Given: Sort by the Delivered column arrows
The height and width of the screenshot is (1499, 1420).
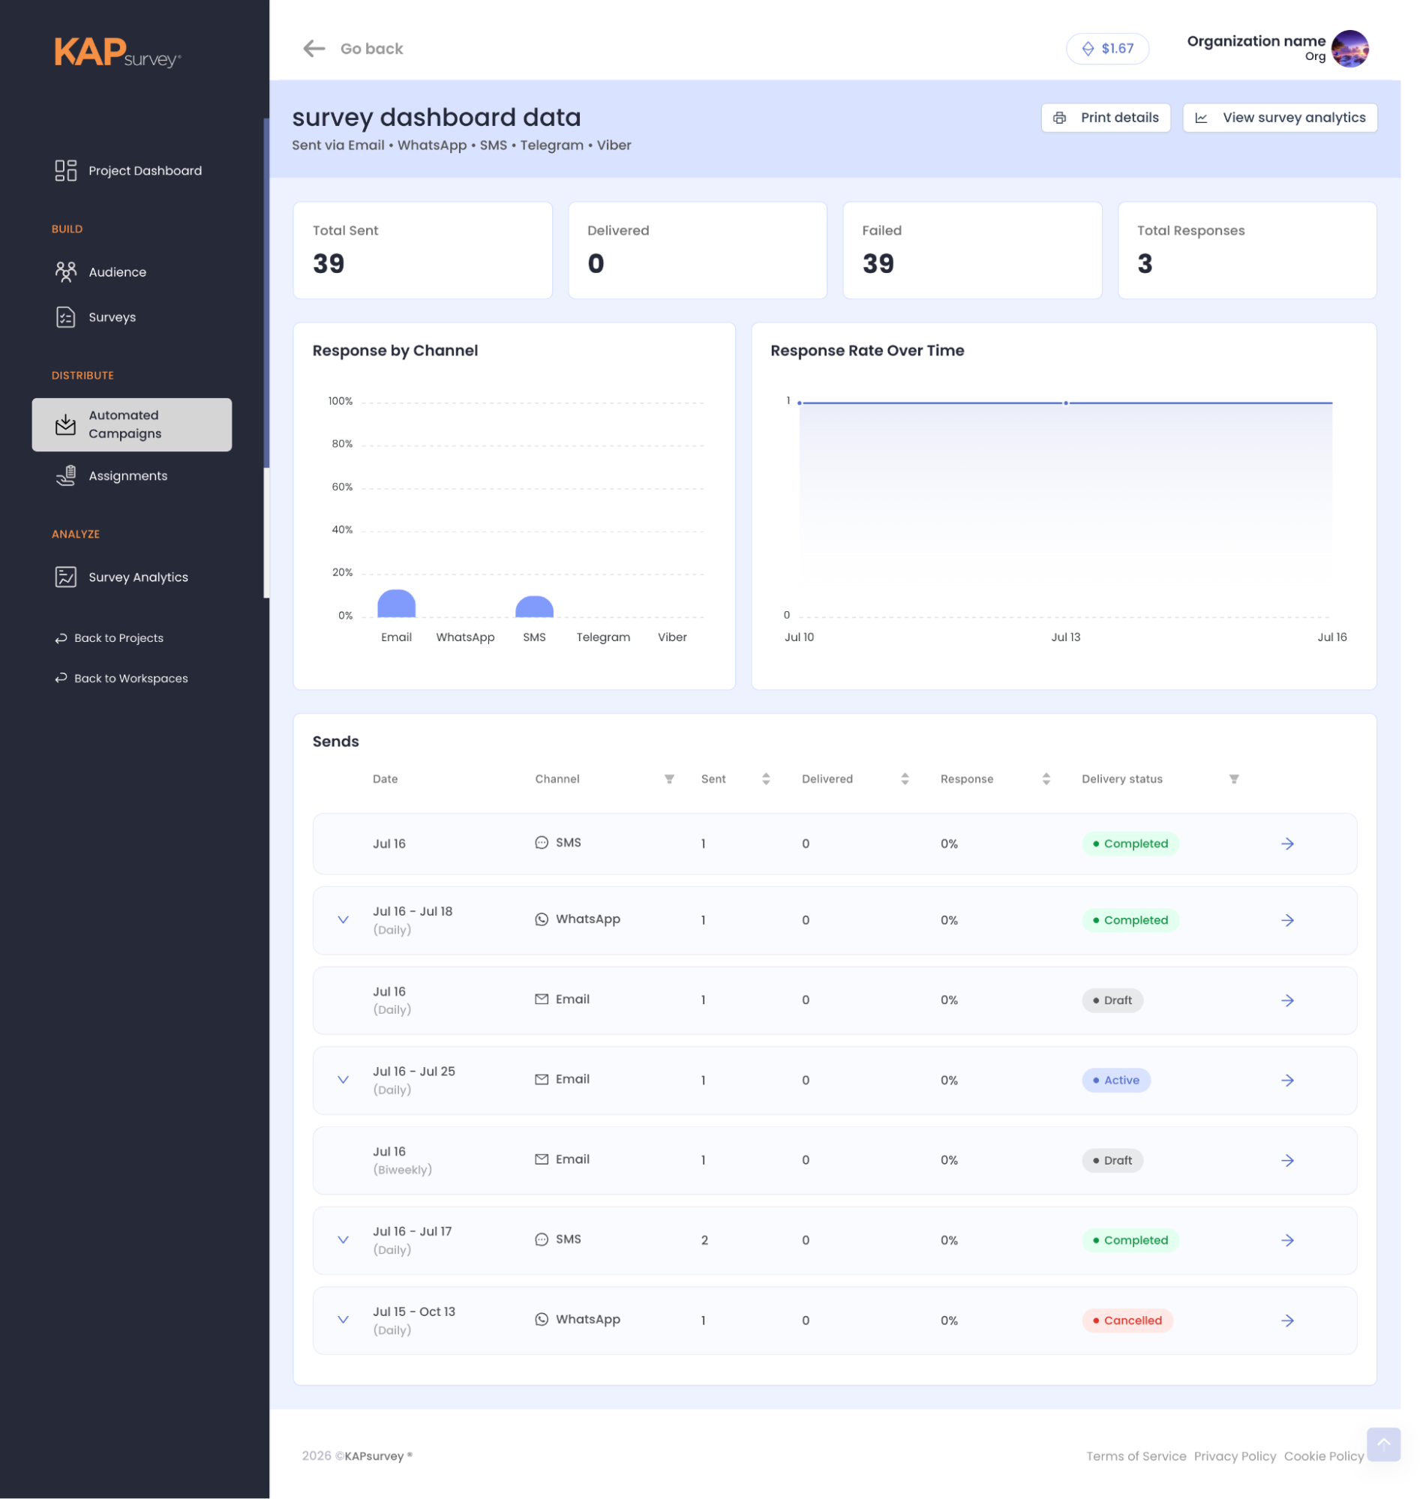Looking at the screenshot, I should point(905,779).
